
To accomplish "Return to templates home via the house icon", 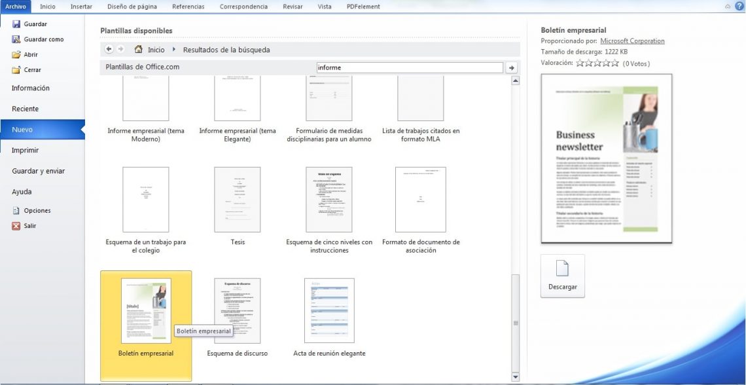I will click(x=137, y=49).
